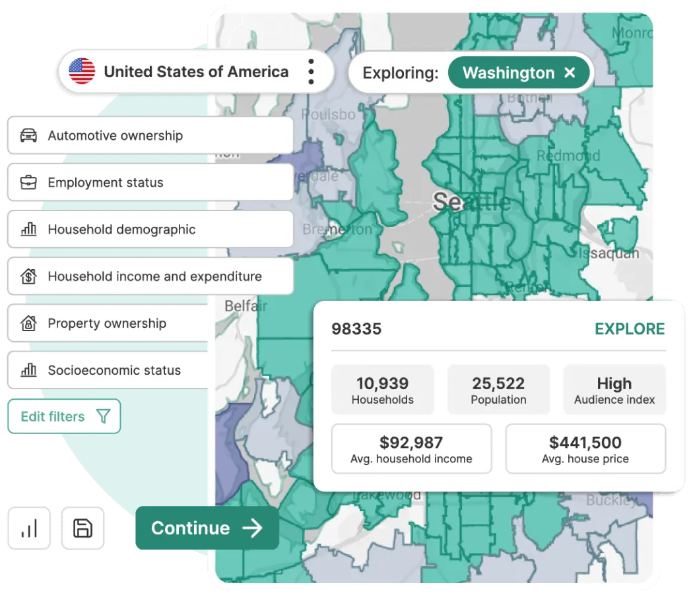Viewport: 689px width, 599px height.
Task: Click the Washington exploring chip
Action: point(519,73)
